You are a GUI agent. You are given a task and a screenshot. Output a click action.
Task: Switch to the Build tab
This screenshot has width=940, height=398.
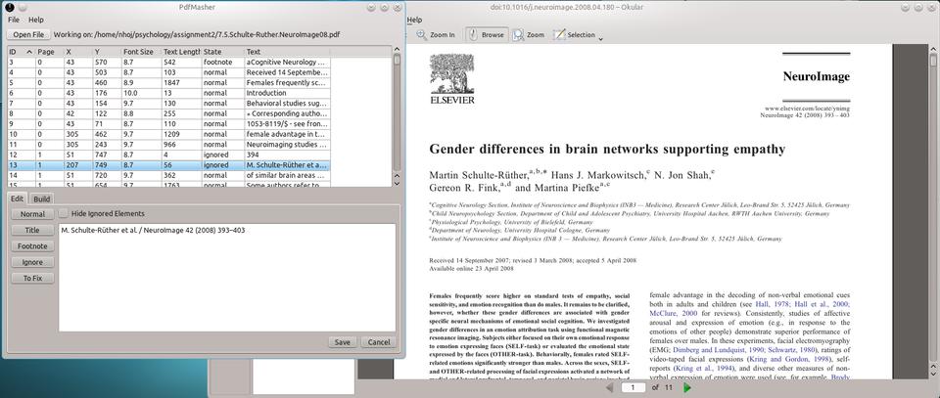tap(42, 198)
